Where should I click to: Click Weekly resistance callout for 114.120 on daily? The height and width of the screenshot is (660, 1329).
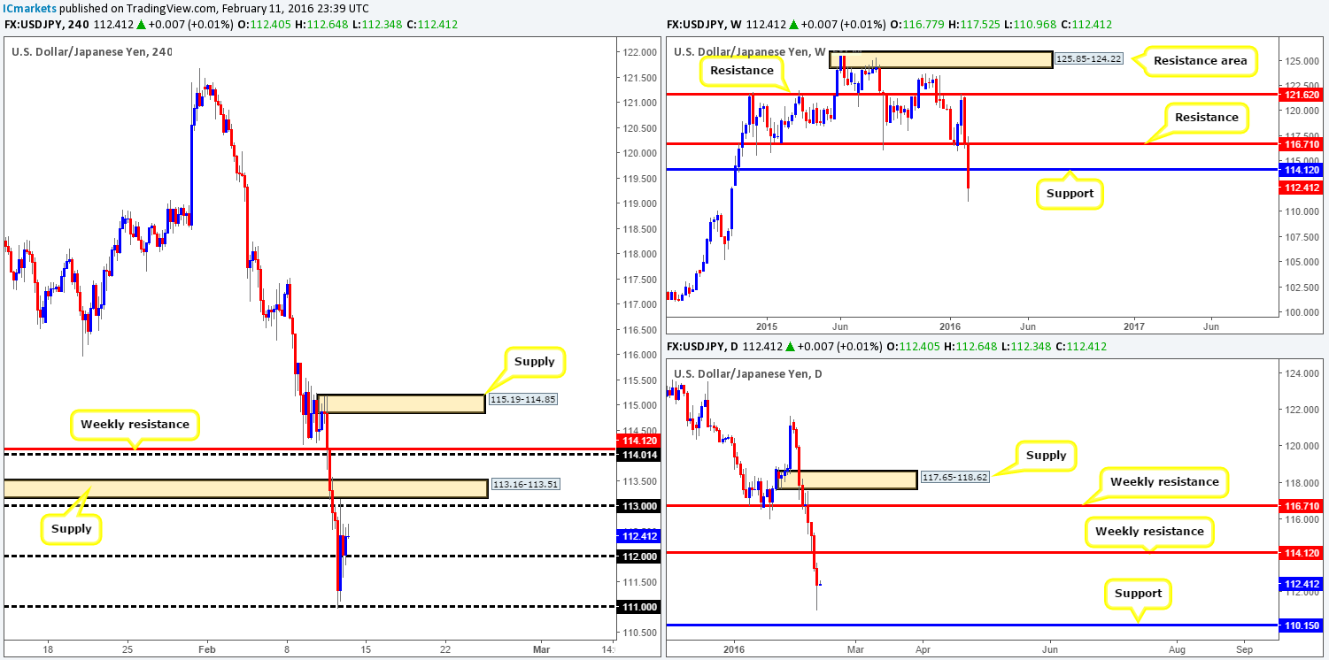click(1149, 531)
